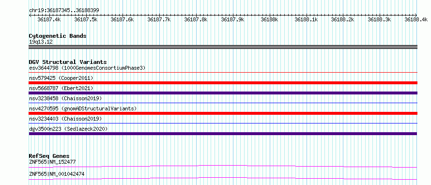Viewport: 431px width, 185px height.
Task: Click the magenta intron line of NM_152477
Action: (x=223, y=166)
